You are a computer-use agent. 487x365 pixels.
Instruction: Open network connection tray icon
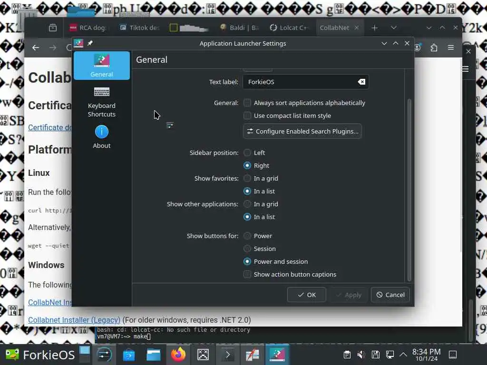coord(390,355)
